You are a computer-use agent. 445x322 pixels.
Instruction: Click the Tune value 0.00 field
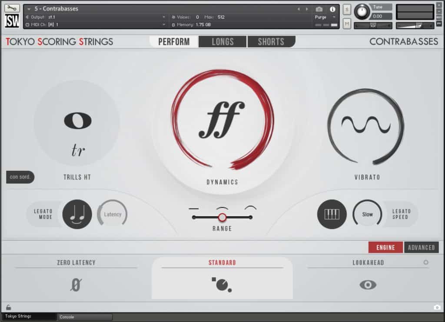coord(382,17)
